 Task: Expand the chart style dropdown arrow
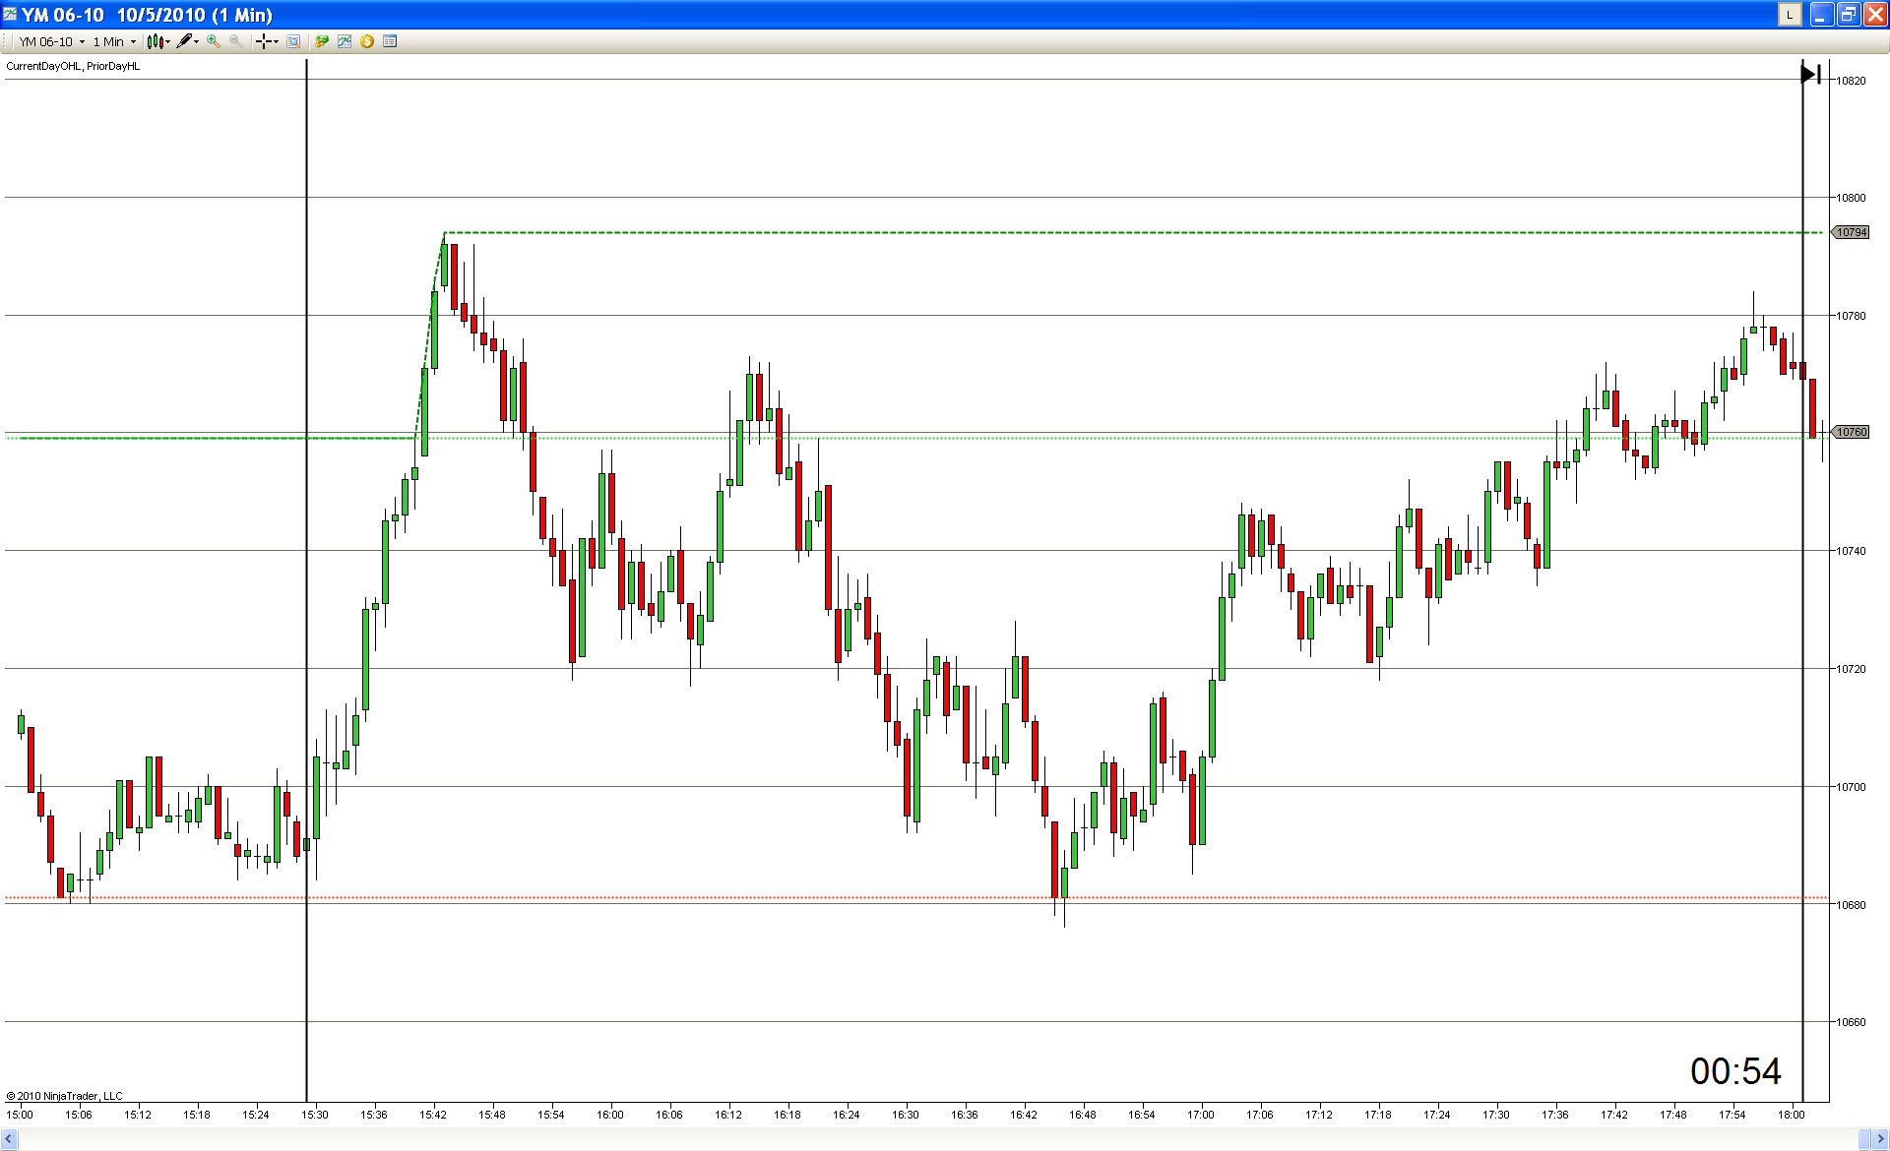(x=168, y=41)
